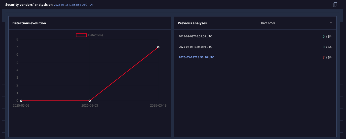The image size is (346, 139).
Task: Open the Date order dropdown
Action: [x=268, y=23]
